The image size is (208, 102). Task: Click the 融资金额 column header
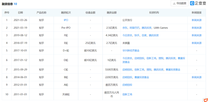click(112, 12)
